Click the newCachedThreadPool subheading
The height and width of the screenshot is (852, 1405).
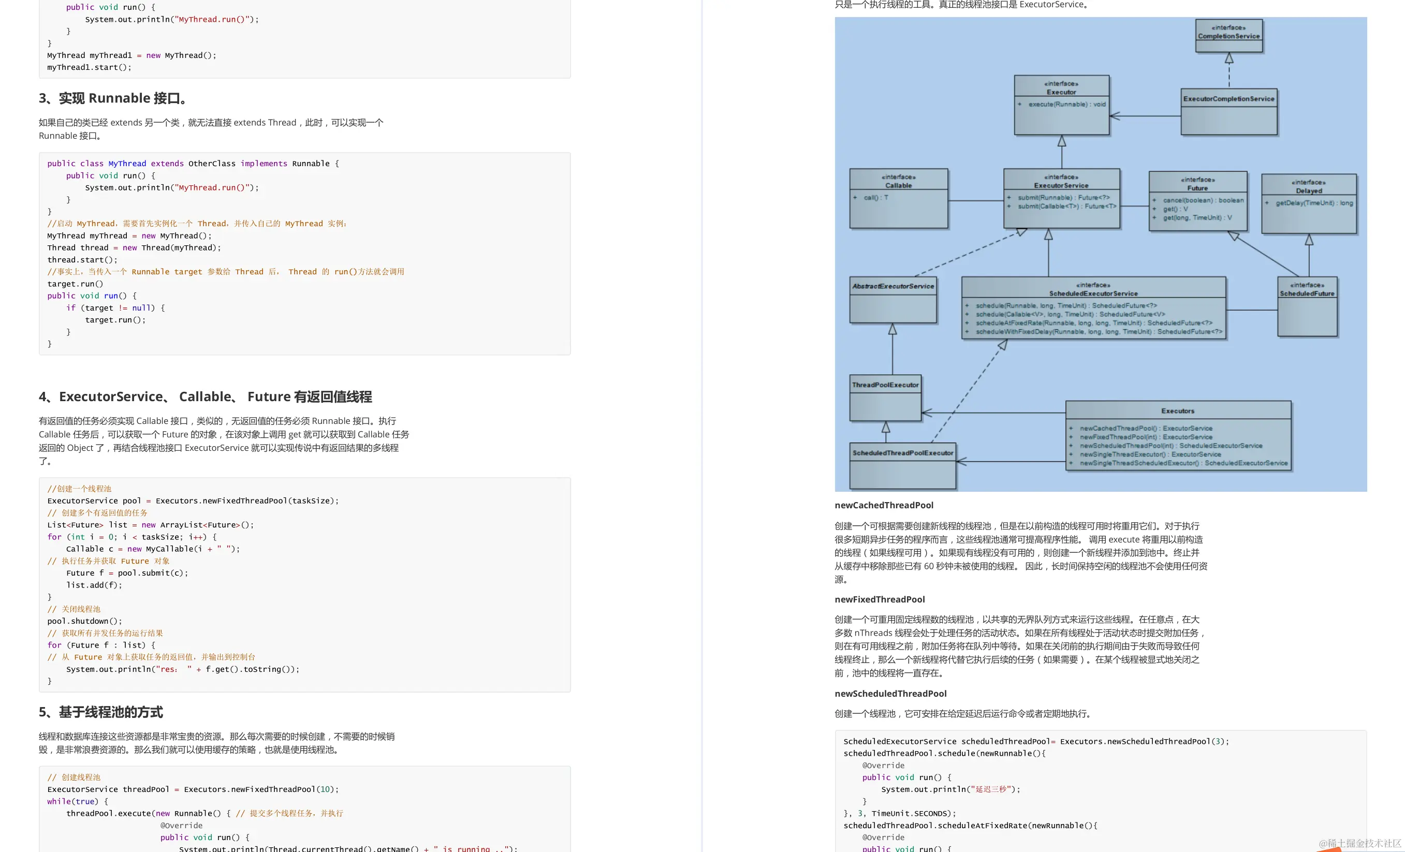(x=883, y=505)
